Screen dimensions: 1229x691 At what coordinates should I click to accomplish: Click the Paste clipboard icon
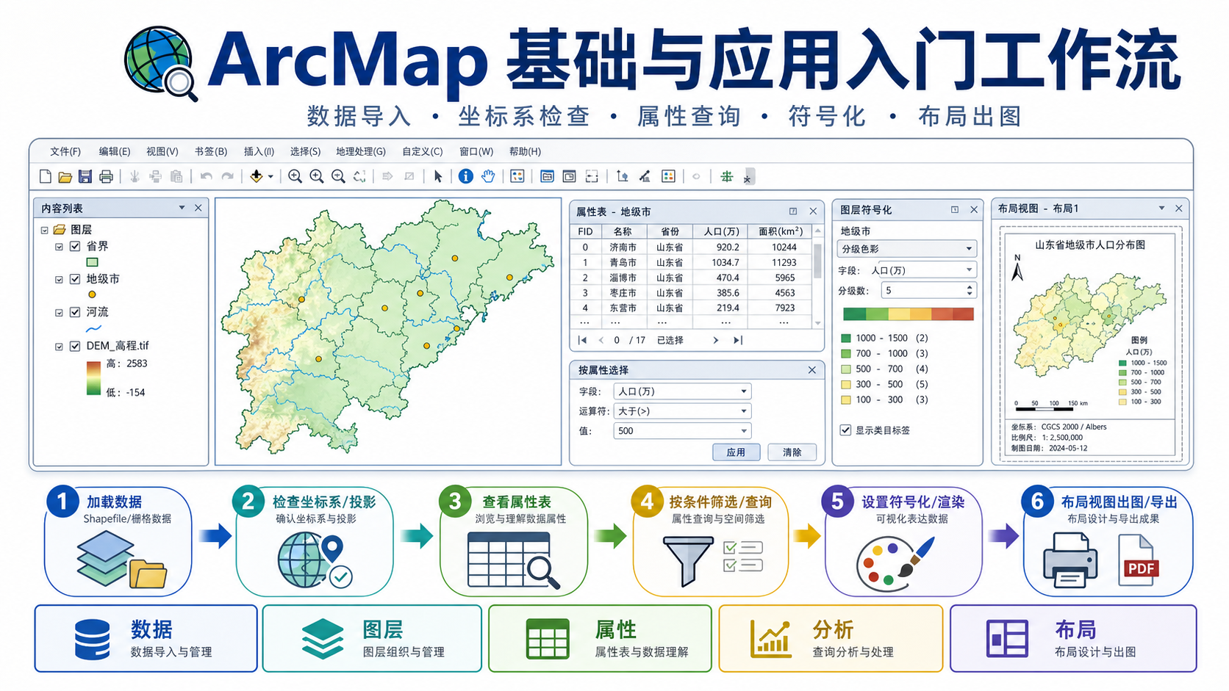pos(176,176)
